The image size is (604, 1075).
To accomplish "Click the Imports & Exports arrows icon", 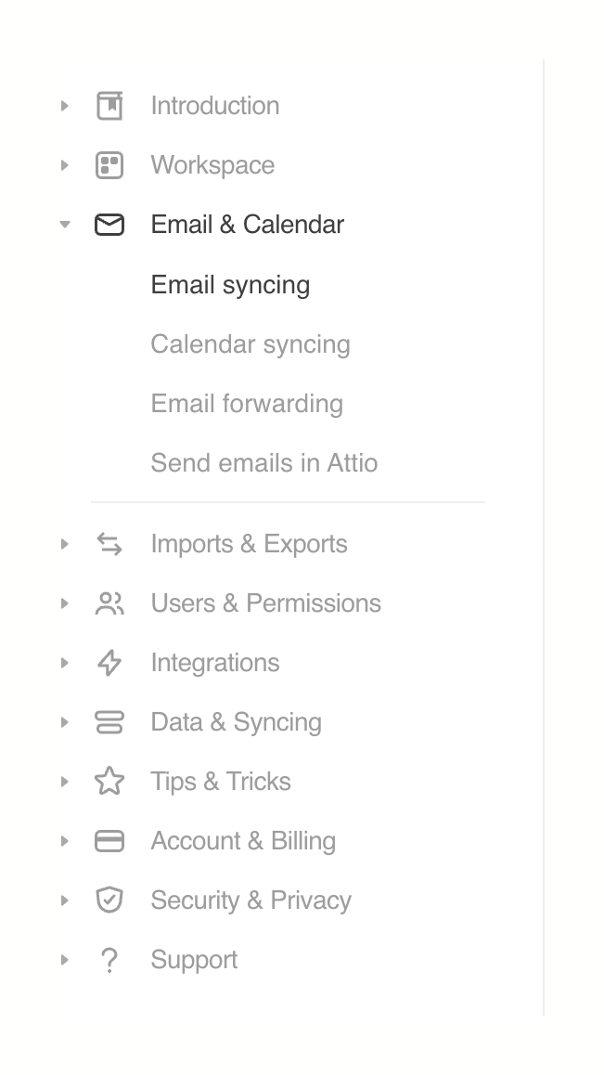I will click(109, 543).
